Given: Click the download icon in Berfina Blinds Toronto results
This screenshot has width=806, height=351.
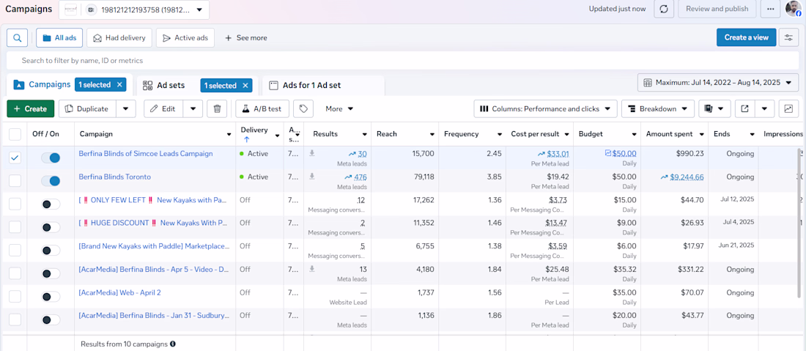Looking at the screenshot, I should [311, 177].
